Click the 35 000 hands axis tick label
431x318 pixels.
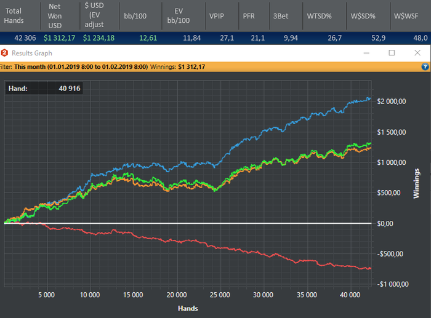click(307, 295)
